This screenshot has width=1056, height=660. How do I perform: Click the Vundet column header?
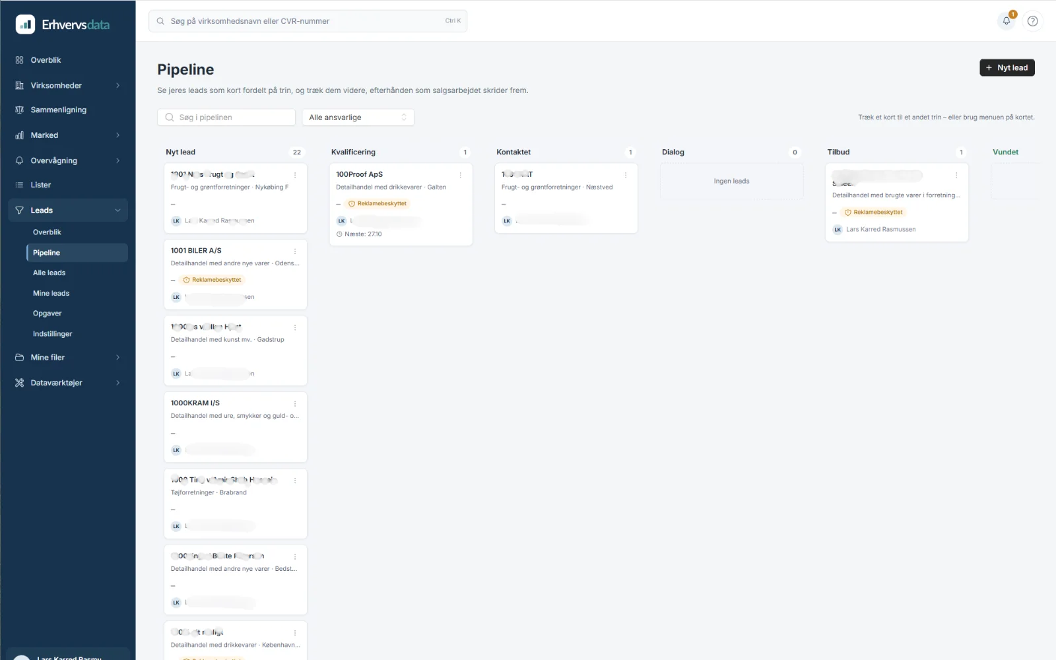point(1005,152)
